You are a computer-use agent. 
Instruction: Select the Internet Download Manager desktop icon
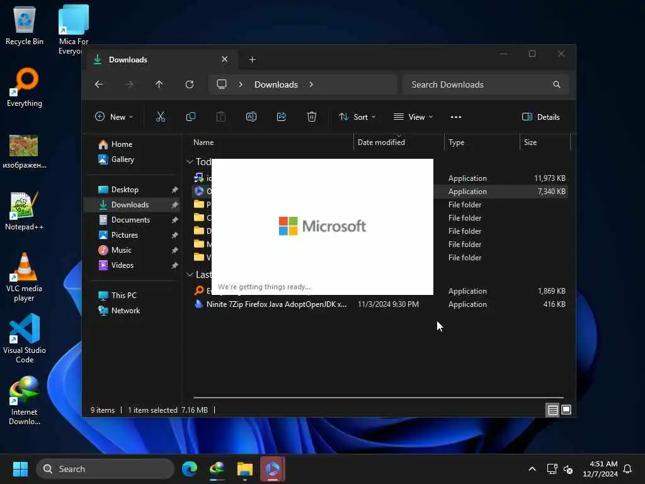tap(25, 400)
